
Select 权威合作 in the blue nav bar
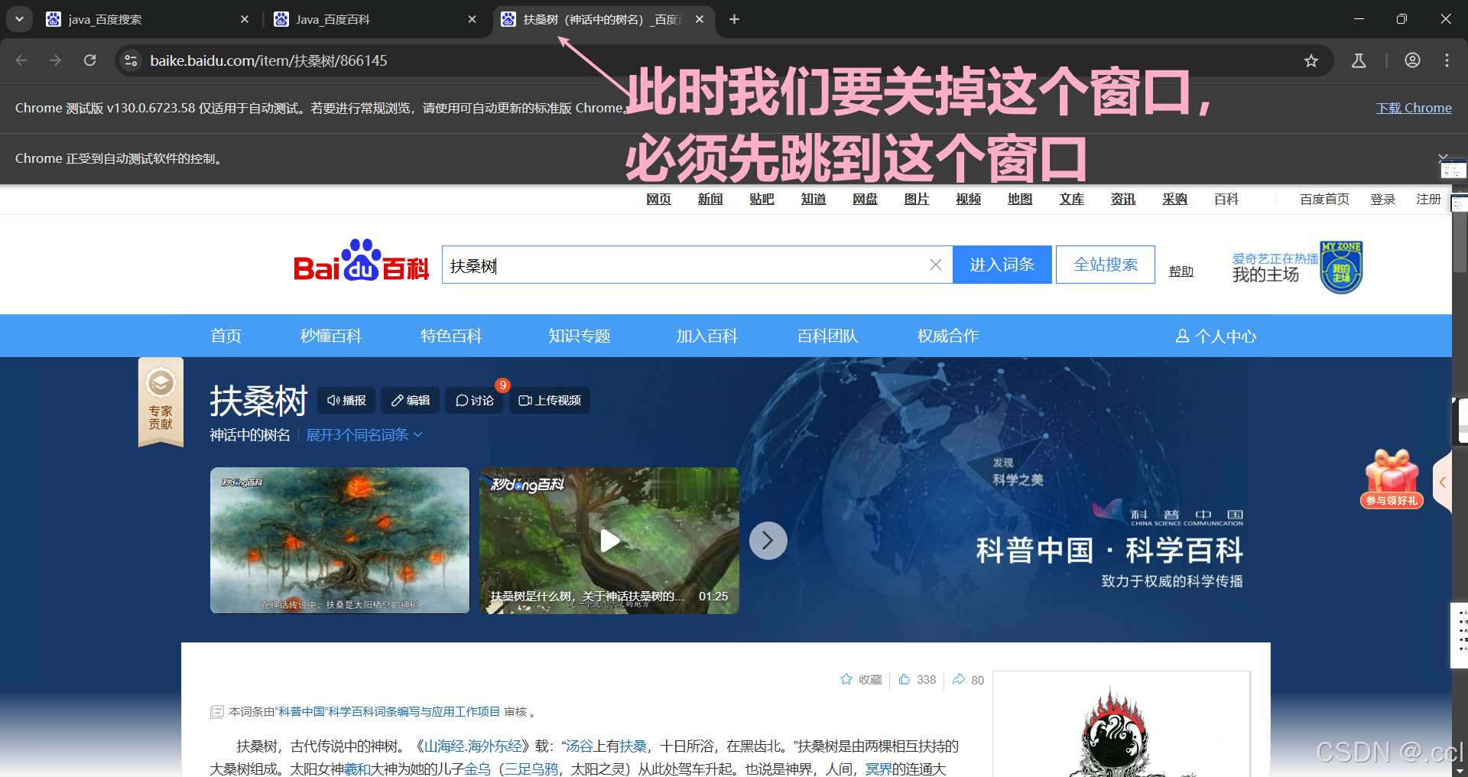click(x=947, y=336)
